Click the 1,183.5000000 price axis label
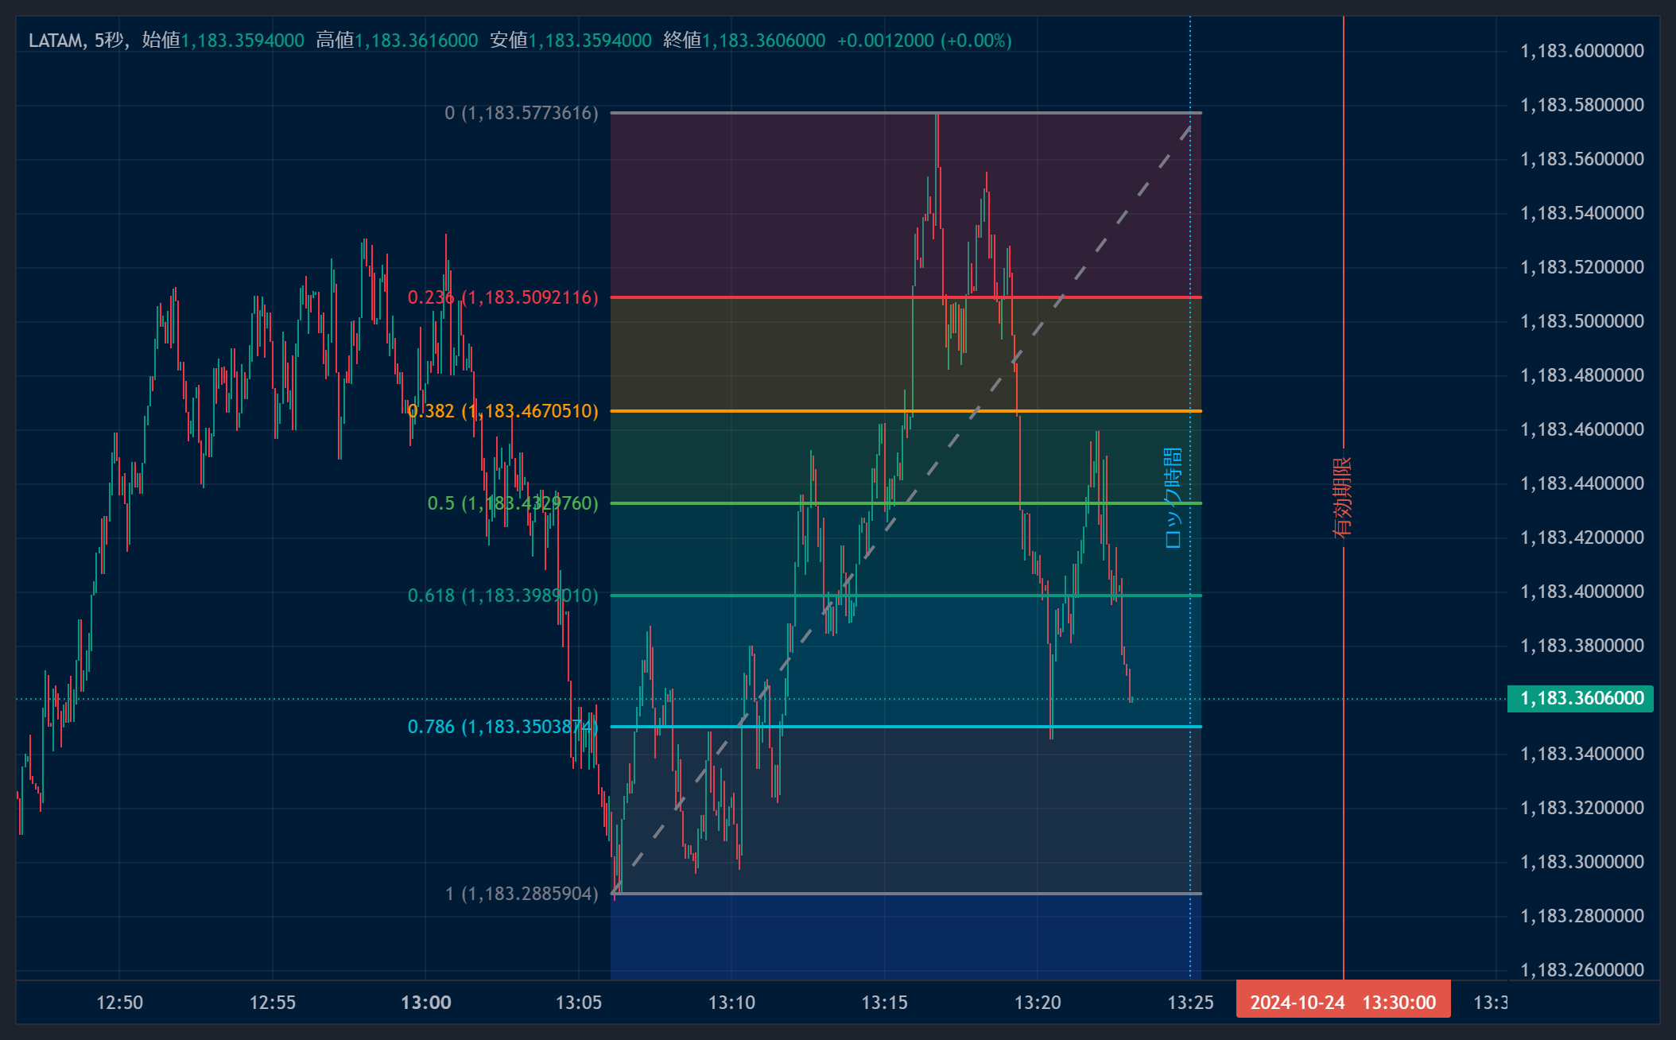This screenshot has height=1040, width=1676. 1582,321
